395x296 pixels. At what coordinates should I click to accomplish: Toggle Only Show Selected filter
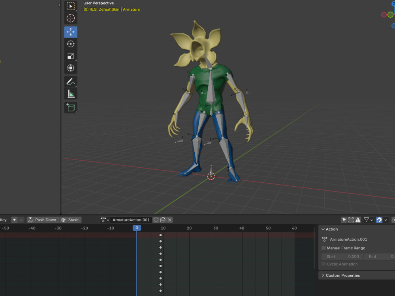(344, 220)
